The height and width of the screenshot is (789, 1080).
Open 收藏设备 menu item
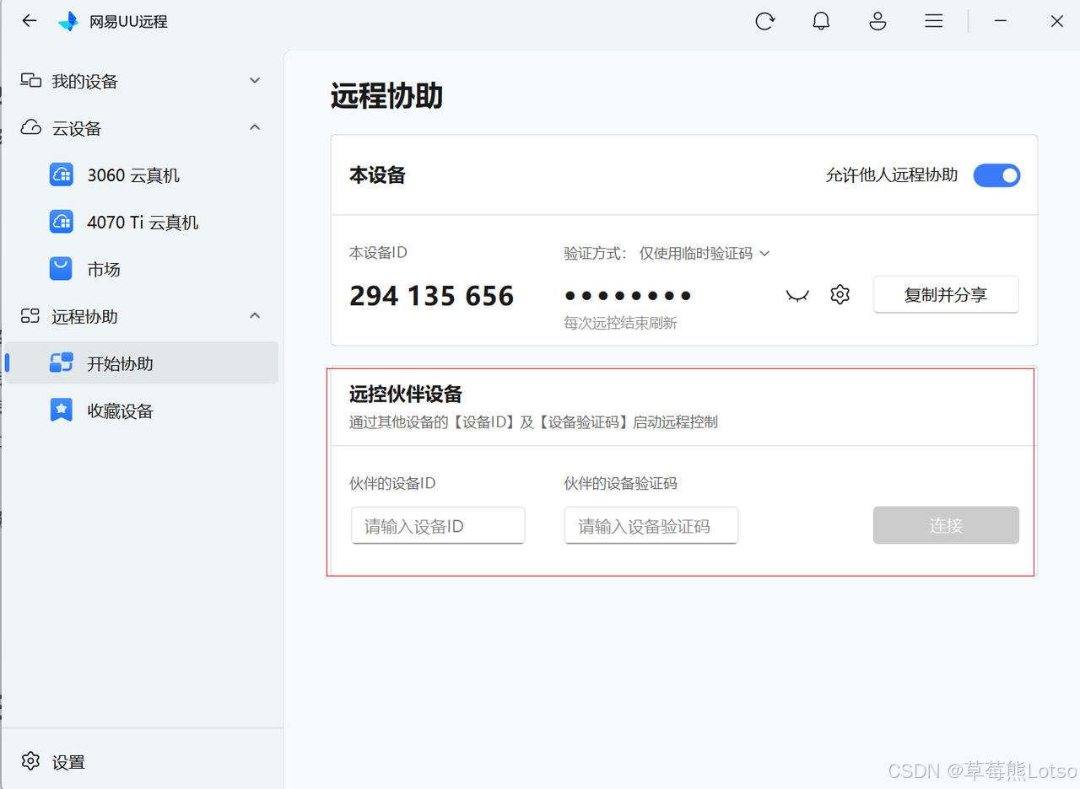click(x=142, y=411)
